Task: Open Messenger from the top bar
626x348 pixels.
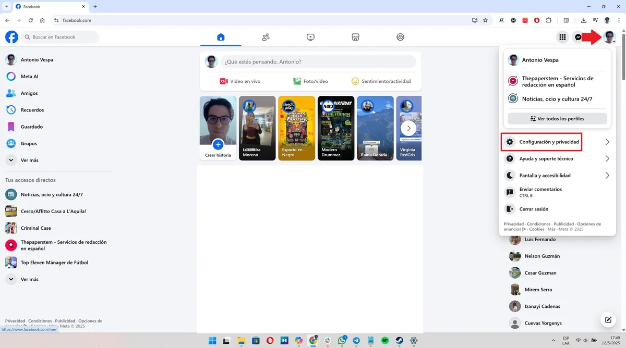Action: [x=578, y=37]
